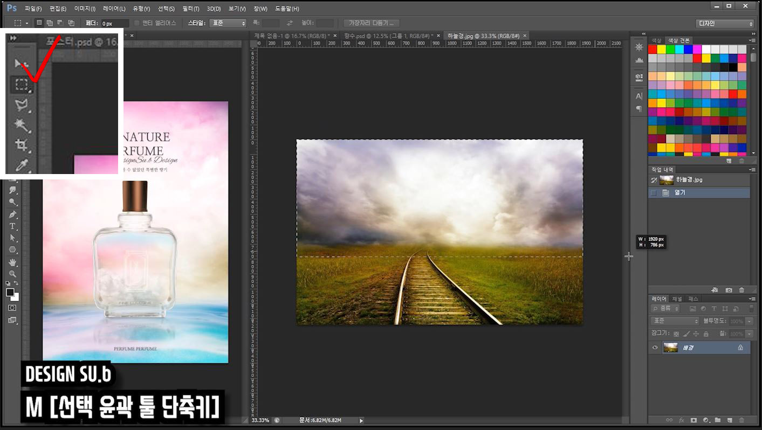Image resolution: width=762 pixels, height=430 pixels.
Task: Create a new snapshot with the camera icon
Action: pyautogui.click(x=729, y=290)
